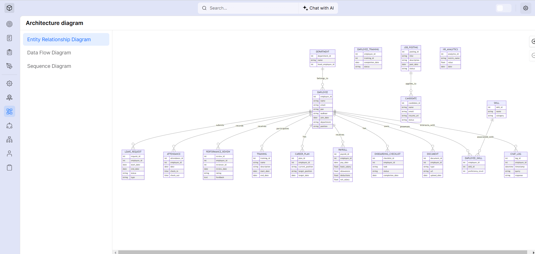535x254 pixels.
Task: Click the PAYROLL entity header
Action: coord(343,150)
